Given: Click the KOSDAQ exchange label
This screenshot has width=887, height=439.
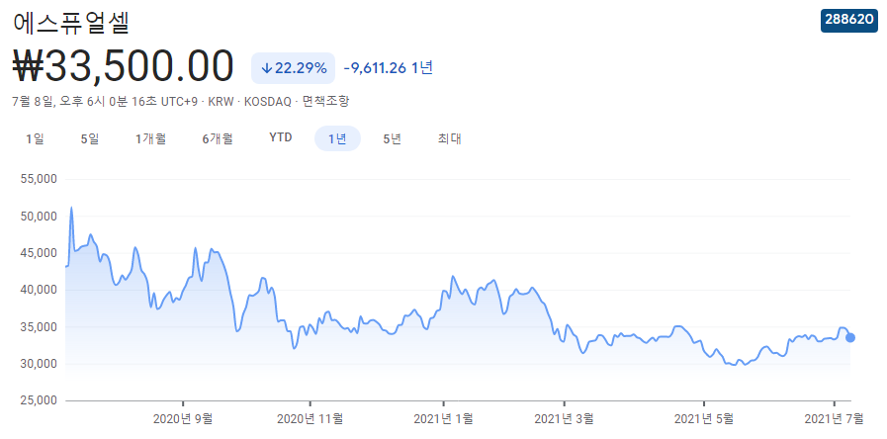Looking at the screenshot, I should tap(268, 102).
